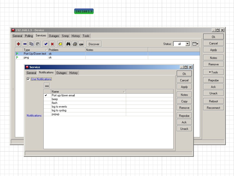Image resolution: width=234 pixels, height=176 pixels.
Task: Click the Problem column header
Action: tap(67, 50)
